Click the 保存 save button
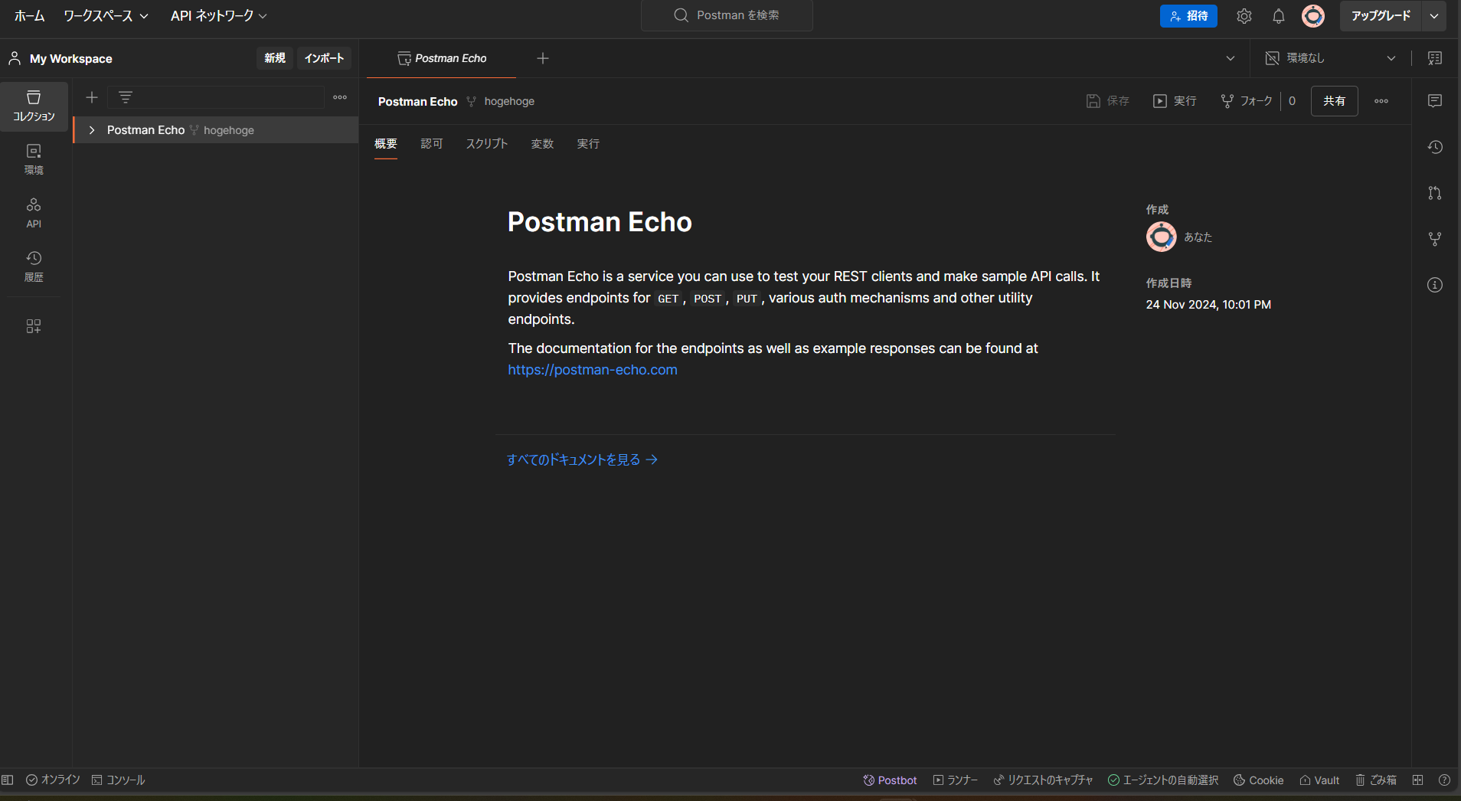 pos(1108,101)
